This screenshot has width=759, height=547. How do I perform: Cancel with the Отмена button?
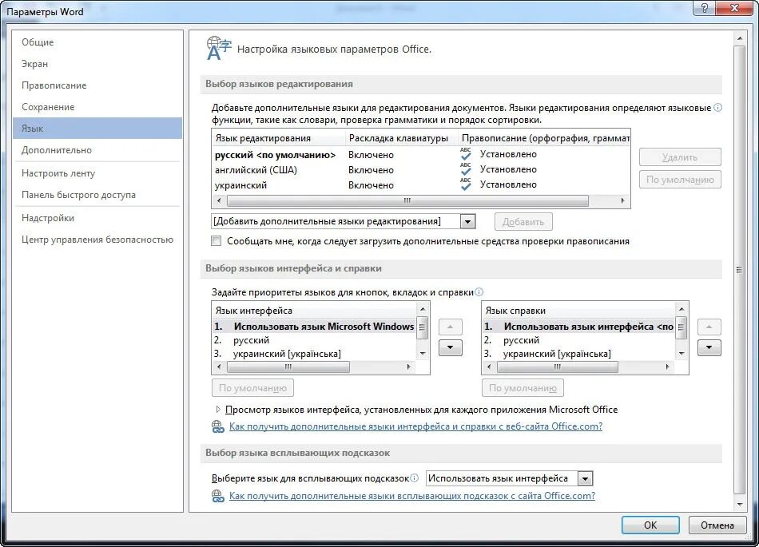click(x=717, y=525)
